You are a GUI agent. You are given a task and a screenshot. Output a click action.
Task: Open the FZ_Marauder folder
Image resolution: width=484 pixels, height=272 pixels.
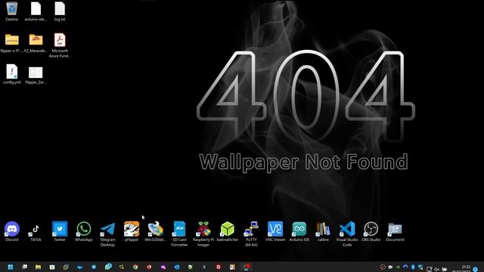pyautogui.click(x=36, y=43)
